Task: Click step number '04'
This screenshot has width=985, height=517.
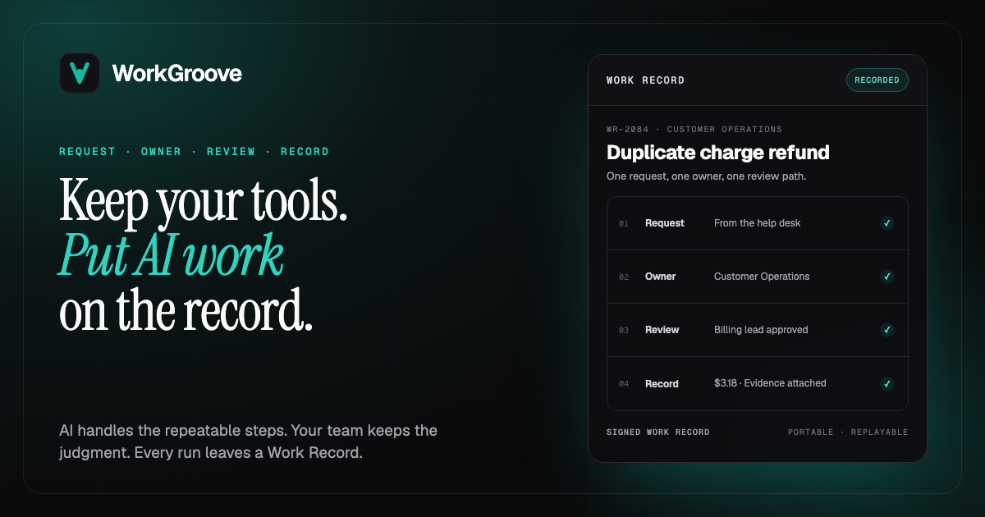Action: 624,383
